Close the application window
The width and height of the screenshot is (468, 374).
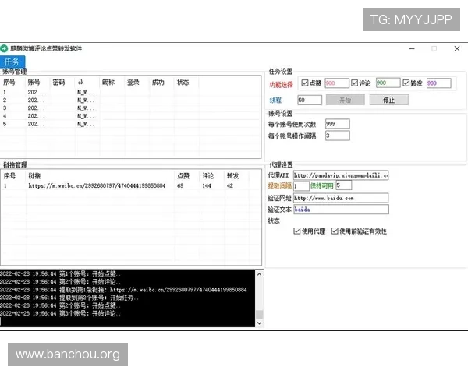(457, 48)
